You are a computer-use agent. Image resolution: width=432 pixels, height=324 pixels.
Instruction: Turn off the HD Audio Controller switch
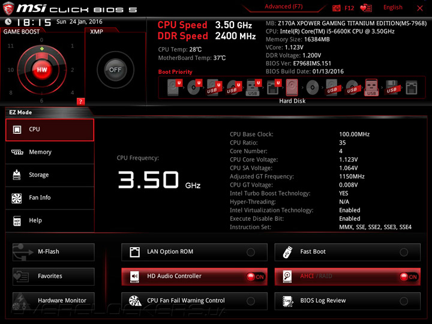256,277
